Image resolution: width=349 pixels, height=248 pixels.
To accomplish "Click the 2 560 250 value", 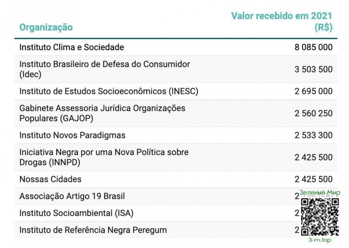I will [313, 114].
